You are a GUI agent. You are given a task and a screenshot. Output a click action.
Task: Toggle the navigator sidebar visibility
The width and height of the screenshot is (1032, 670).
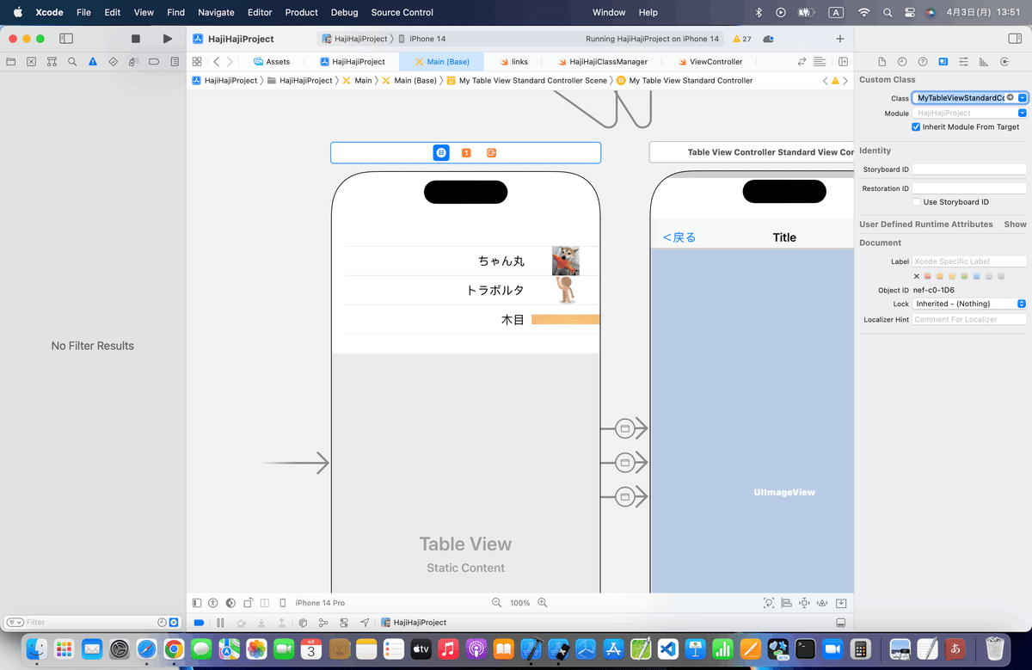click(66, 39)
